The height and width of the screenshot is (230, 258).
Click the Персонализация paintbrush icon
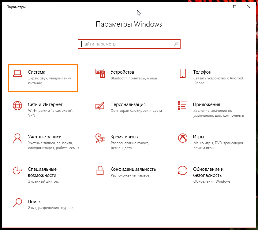coord(100,106)
